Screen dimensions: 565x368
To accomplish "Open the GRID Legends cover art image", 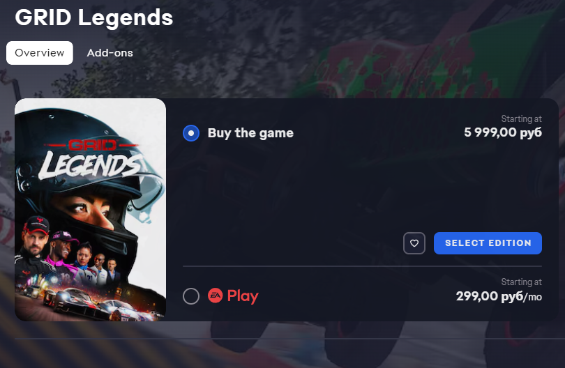I will coord(91,210).
